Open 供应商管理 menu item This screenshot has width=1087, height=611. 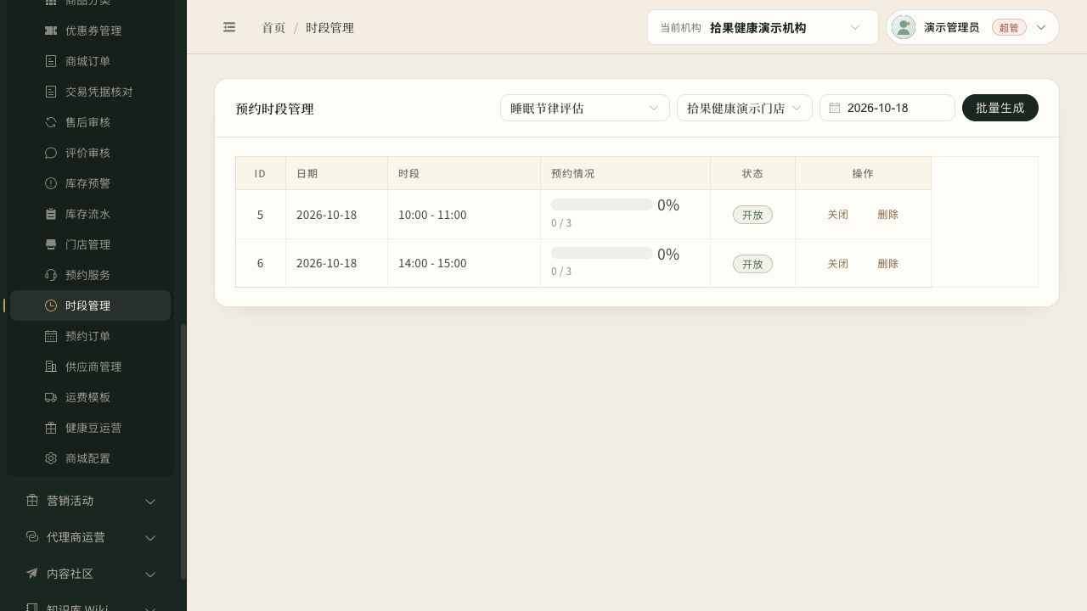coord(90,367)
